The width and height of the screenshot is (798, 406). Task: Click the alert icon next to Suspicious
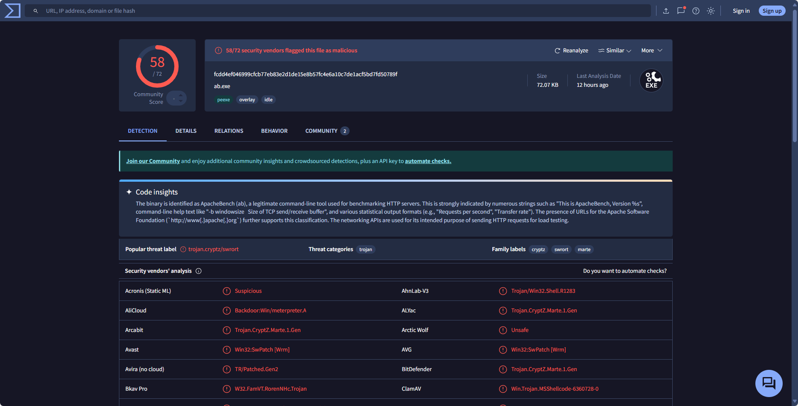click(227, 291)
